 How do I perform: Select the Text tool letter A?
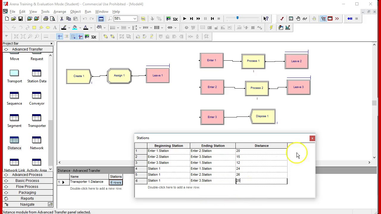pyautogui.click(x=55, y=28)
